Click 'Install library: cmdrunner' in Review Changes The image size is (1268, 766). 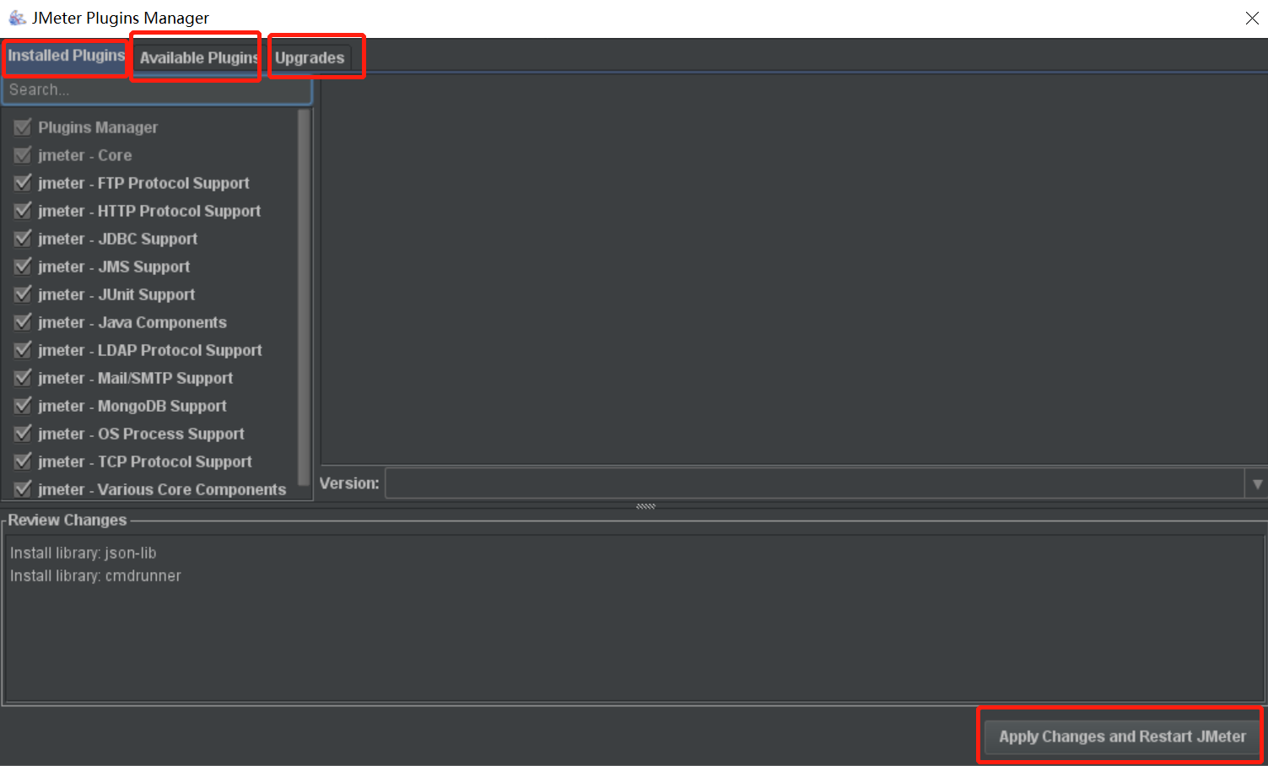click(x=95, y=576)
